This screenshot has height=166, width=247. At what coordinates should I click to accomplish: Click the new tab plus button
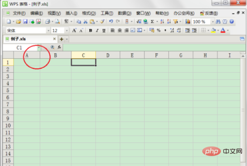coord(61,39)
